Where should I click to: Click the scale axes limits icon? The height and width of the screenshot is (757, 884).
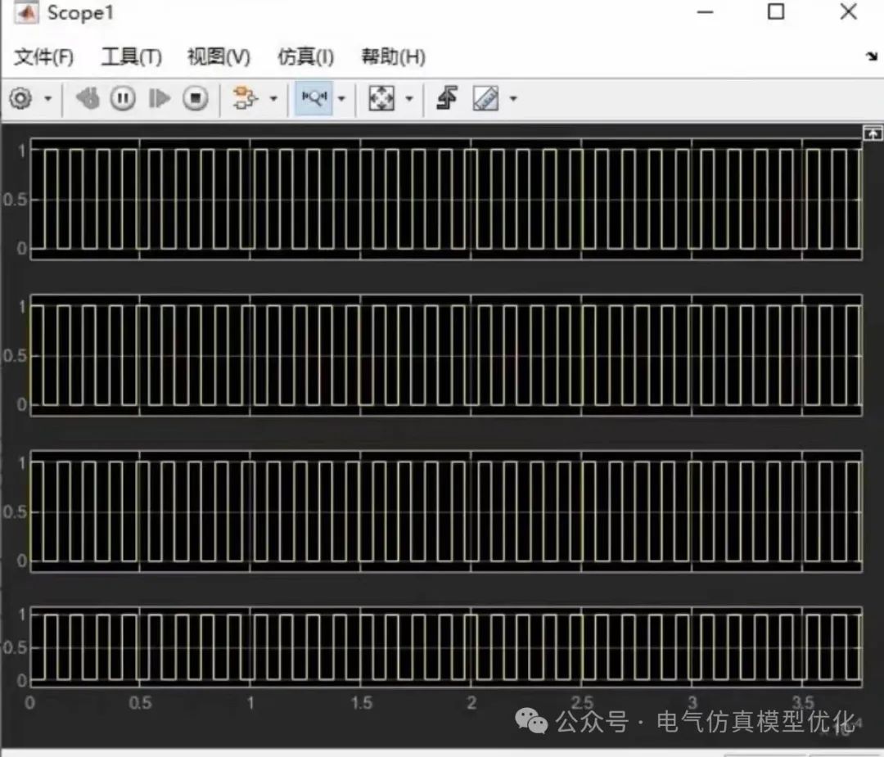pyautogui.click(x=381, y=98)
